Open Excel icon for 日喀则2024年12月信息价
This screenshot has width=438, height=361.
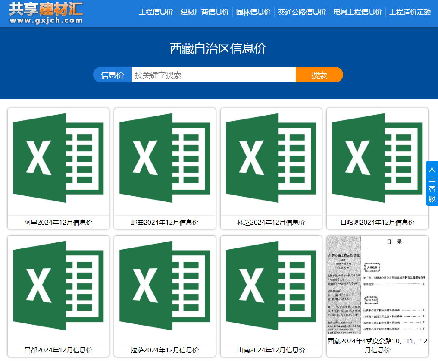pyautogui.click(x=377, y=158)
